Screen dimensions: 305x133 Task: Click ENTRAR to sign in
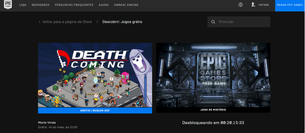click(264, 5)
